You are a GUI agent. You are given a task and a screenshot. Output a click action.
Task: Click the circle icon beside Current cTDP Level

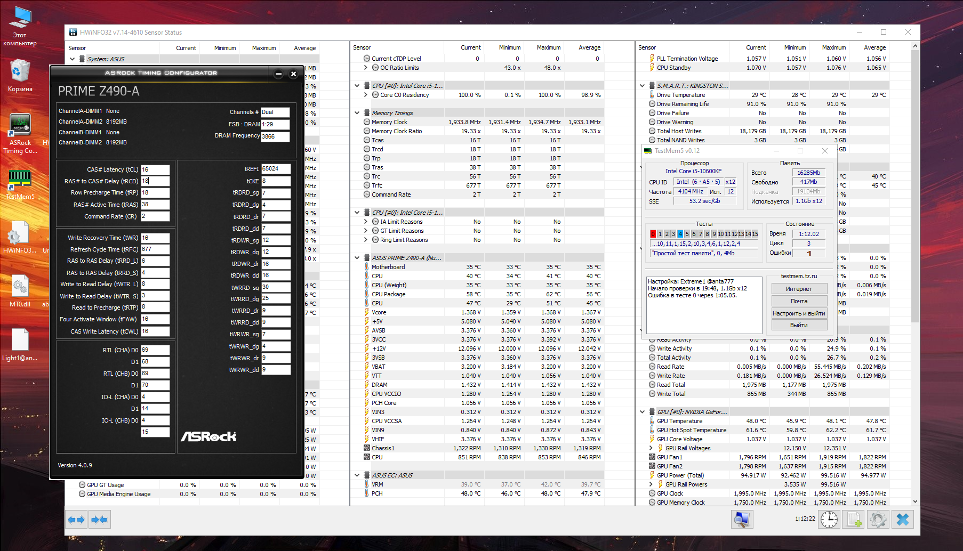(367, 59)
